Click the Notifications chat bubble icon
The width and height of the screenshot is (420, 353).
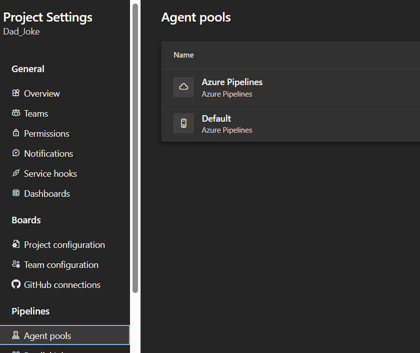16,153
